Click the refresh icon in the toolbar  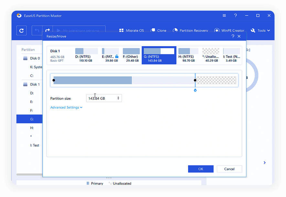[x=22, y=31]
